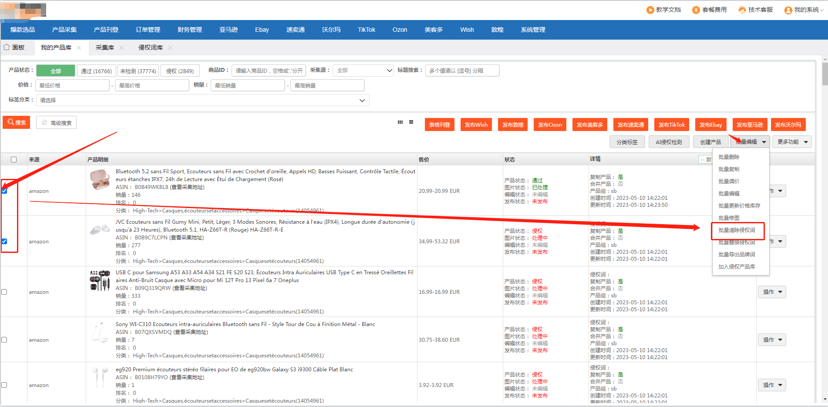The image size is (828, 407).
Task: Open 查看采集地址 link for B07QXSVMDQ
Action: click(x=191, y=332)
